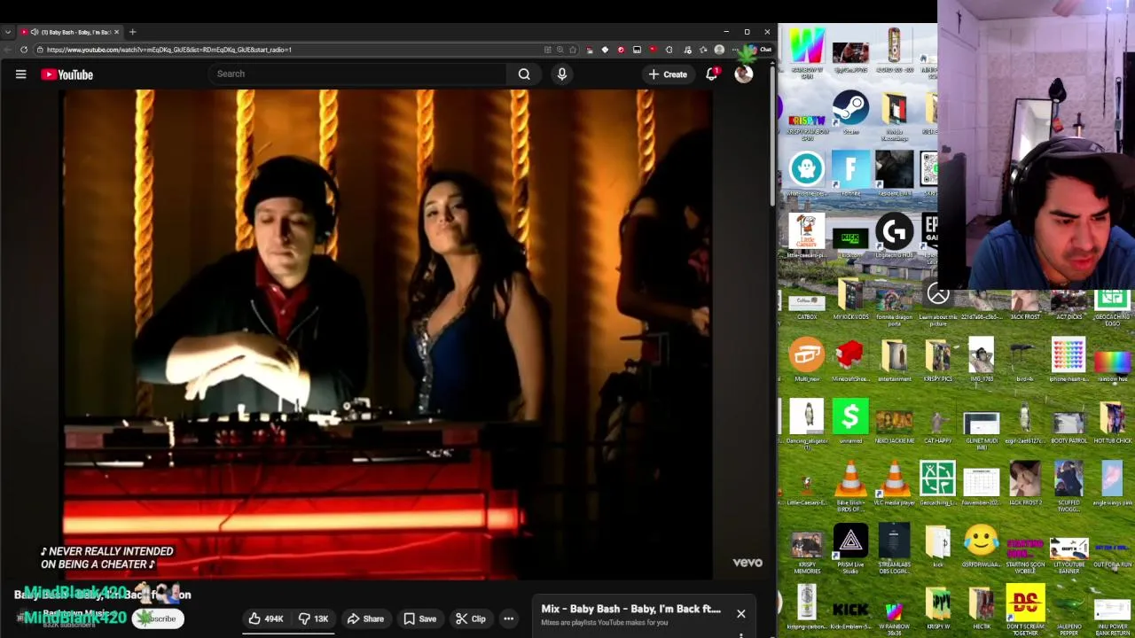
Task: Select the PRISM Live Studio shortcut
Action: point(850,547)
